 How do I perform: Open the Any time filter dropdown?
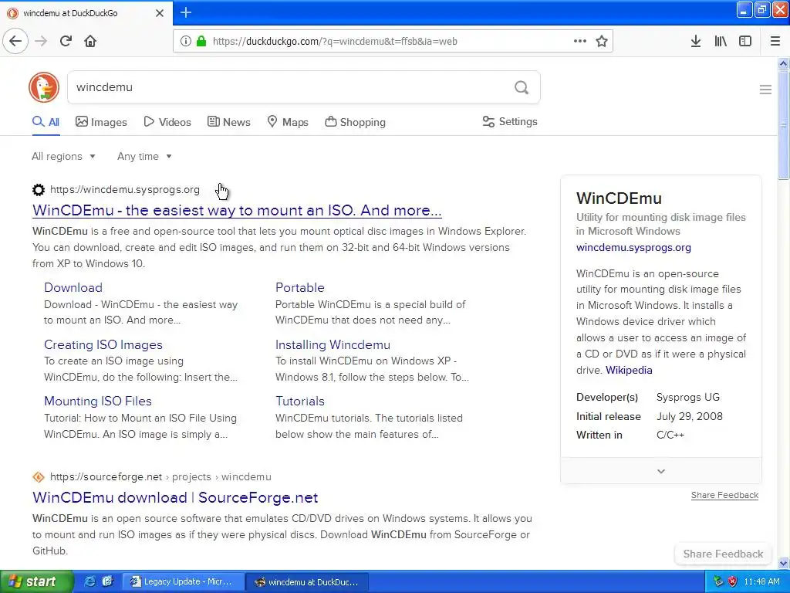[144, 156]
